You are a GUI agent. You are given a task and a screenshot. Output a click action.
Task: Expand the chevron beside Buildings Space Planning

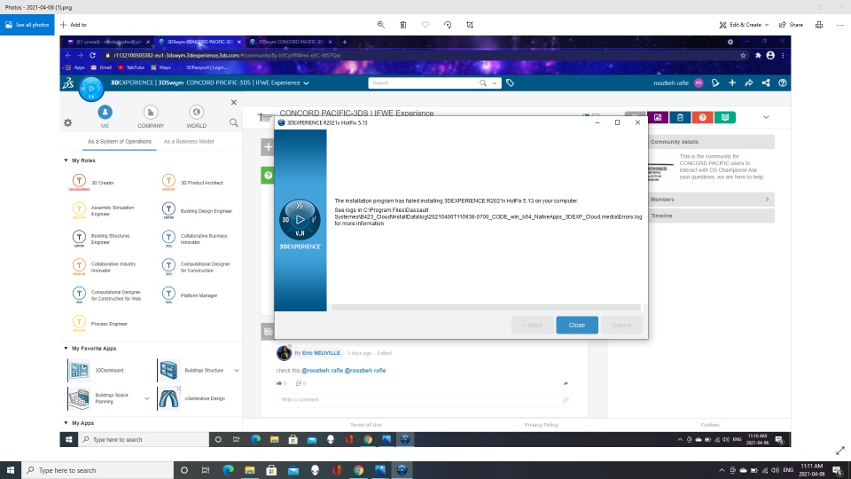(x=146, y=398)
